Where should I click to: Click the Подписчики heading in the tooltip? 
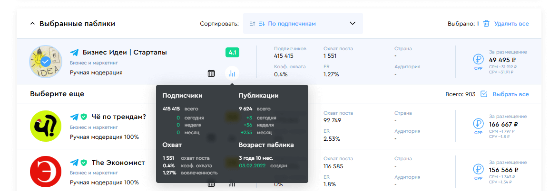pyautogui.click(x=182, y=96)
